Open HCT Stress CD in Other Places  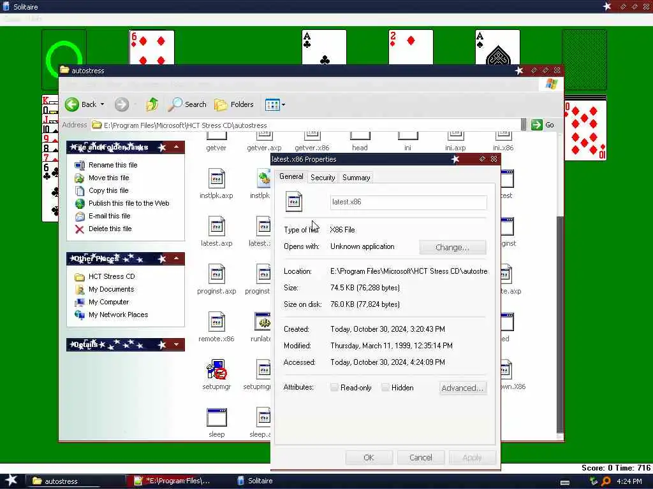[x=112, y=276]
